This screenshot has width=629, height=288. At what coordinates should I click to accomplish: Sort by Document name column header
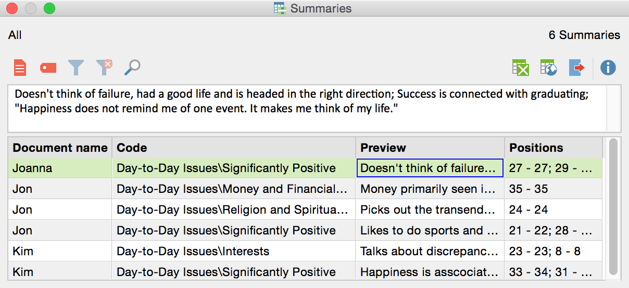point(60,148)
